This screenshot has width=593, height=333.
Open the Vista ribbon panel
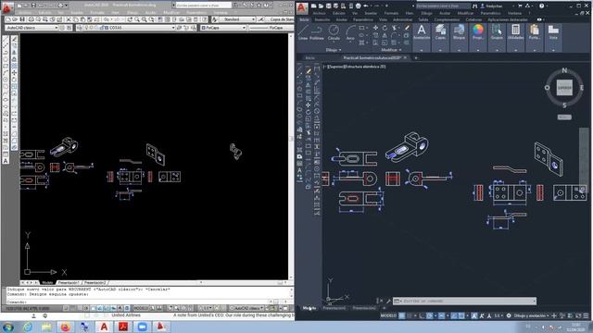coord(553,37)
